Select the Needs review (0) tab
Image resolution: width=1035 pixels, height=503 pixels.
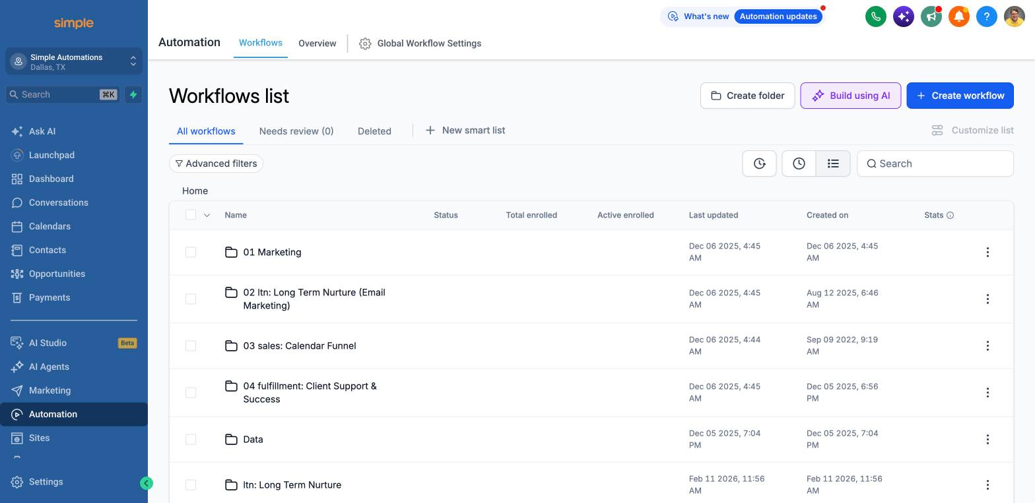[x=296, y=131]
